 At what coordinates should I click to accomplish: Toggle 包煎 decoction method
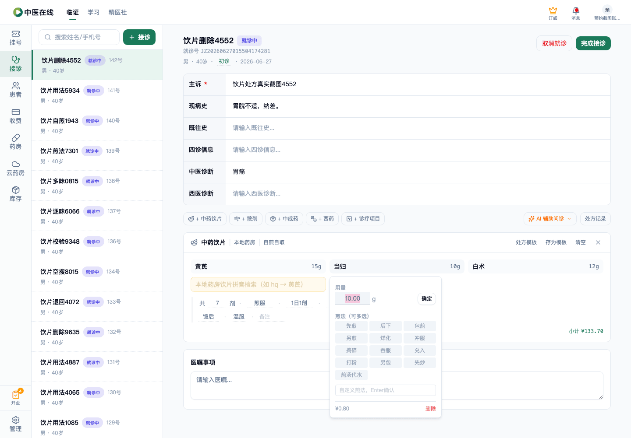coord(420,326)
